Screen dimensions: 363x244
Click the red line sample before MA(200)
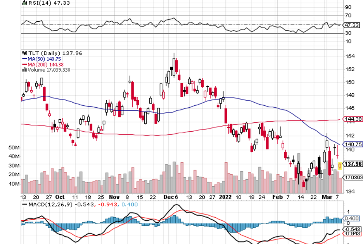pyautogui.click(x=25, y=65)
